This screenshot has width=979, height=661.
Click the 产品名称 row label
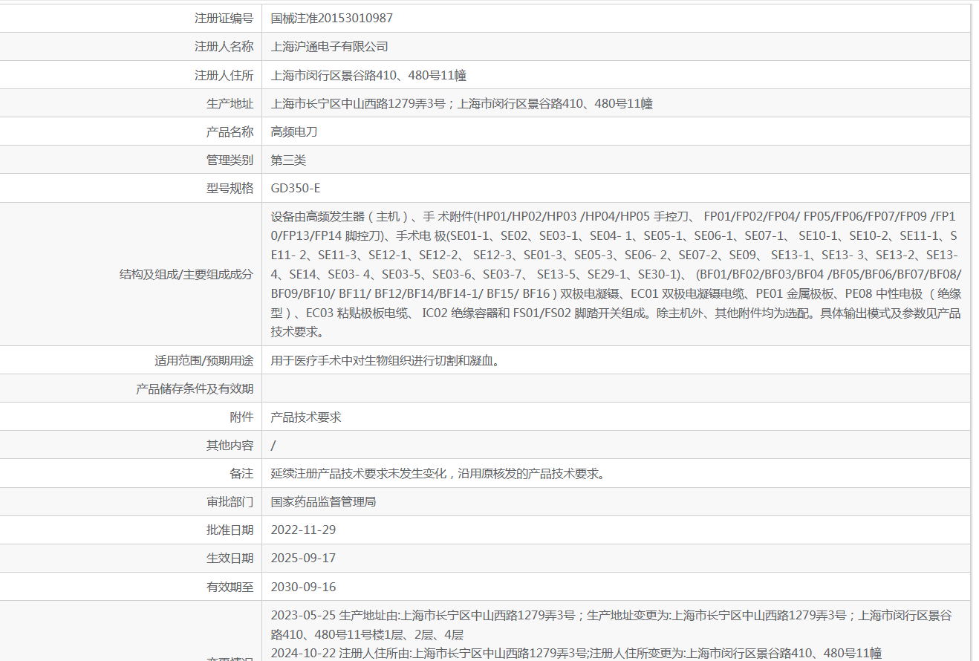(x=230, y=131)
